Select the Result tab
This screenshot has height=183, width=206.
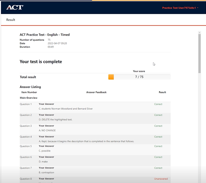(x=11, y=20)
